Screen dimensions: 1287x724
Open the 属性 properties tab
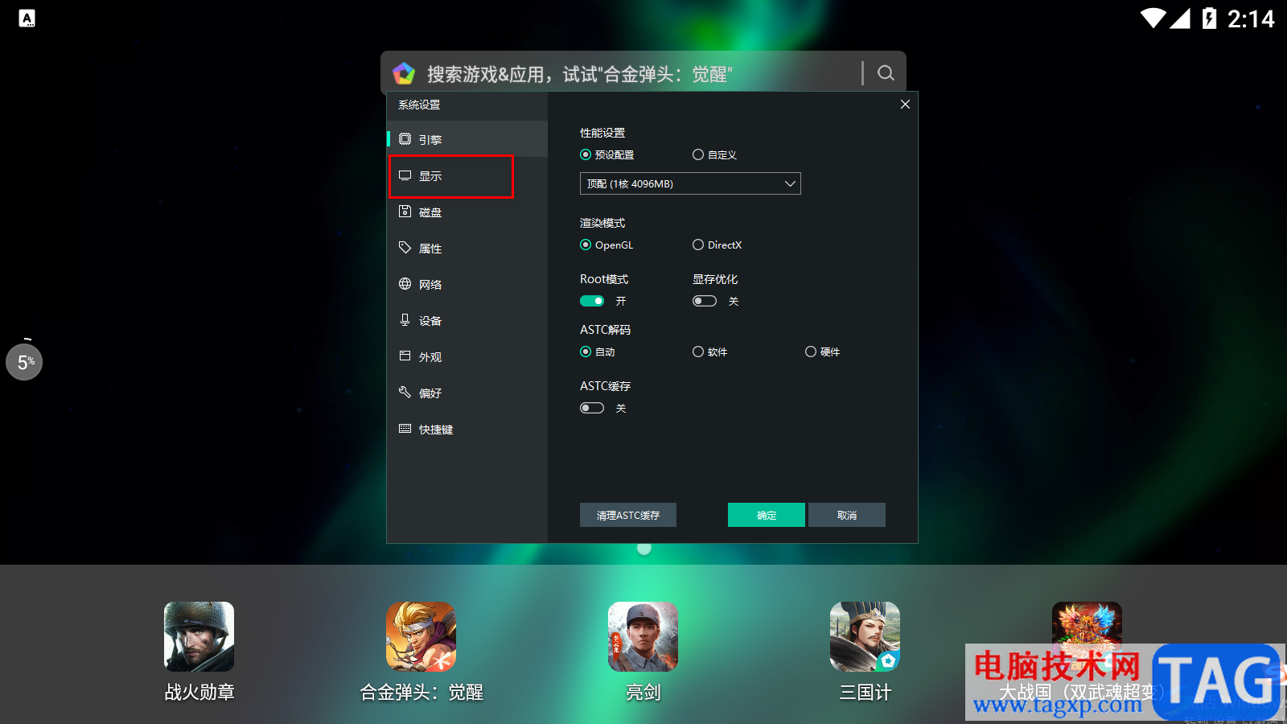click(x=467, y=248)
